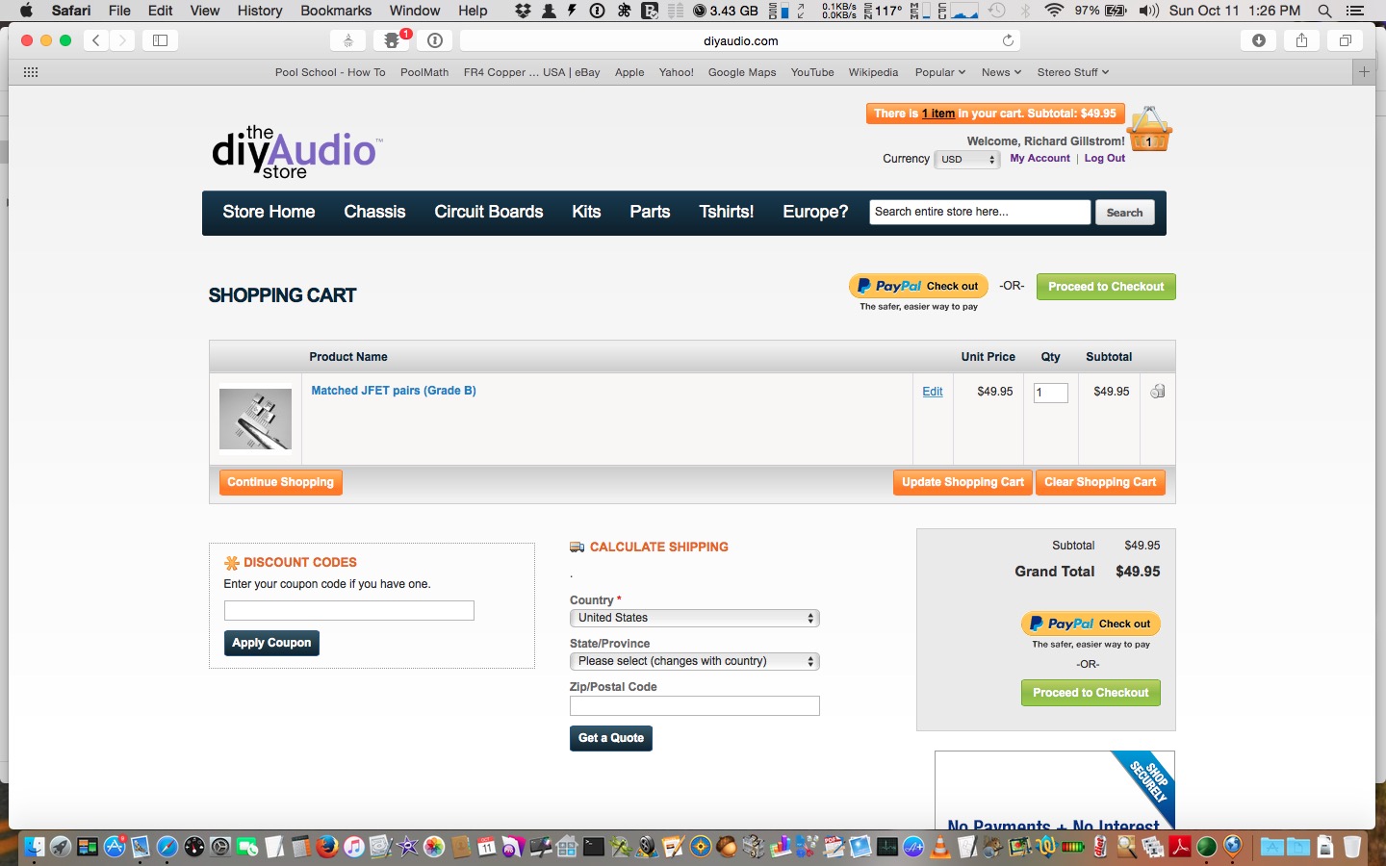
Task: Click Get a Quote button
Action: pos(611,738)
